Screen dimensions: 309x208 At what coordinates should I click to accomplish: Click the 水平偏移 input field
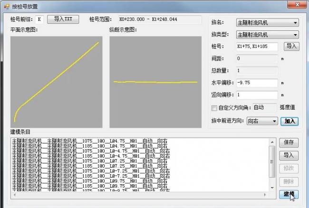(257, 83)
